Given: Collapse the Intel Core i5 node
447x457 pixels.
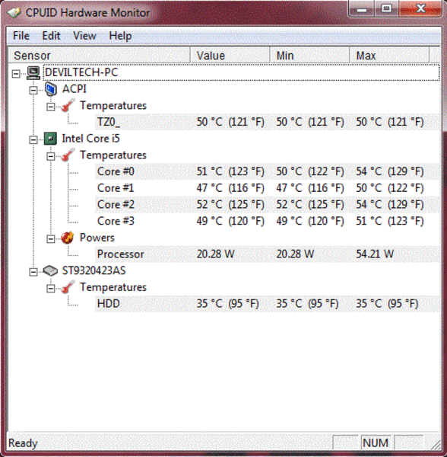Looking at the screenshot, I should click(33, 140).
